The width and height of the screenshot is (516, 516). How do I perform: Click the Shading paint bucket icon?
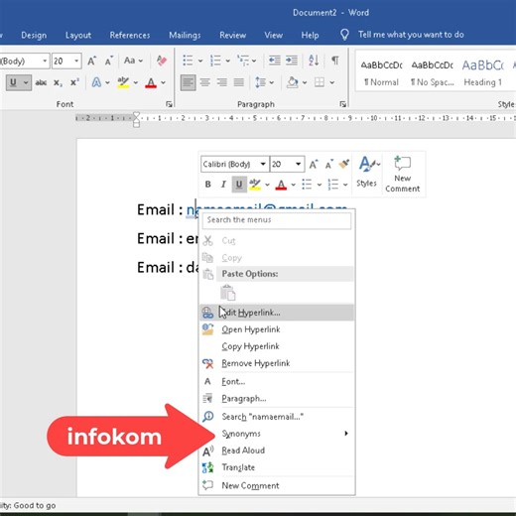[293, 82]
